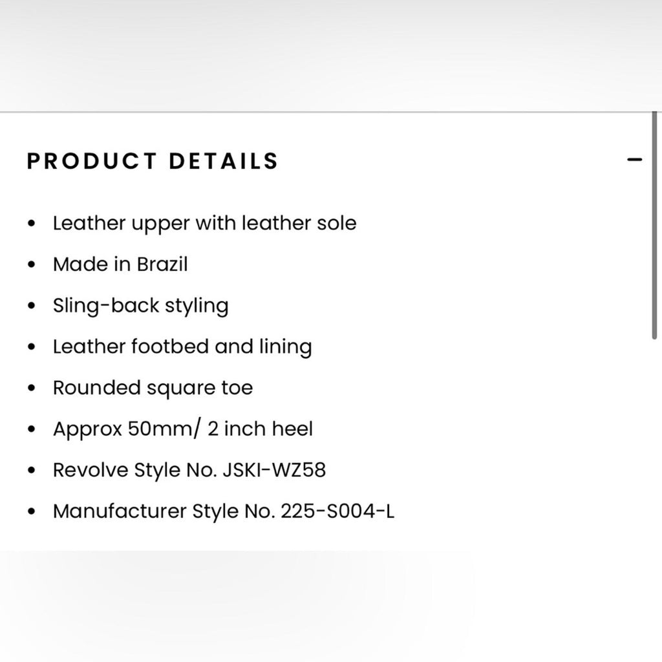Click the PRODUCT DETAILS section heading
This screenshot has height=662, width=662.
[x=153, y=161]
